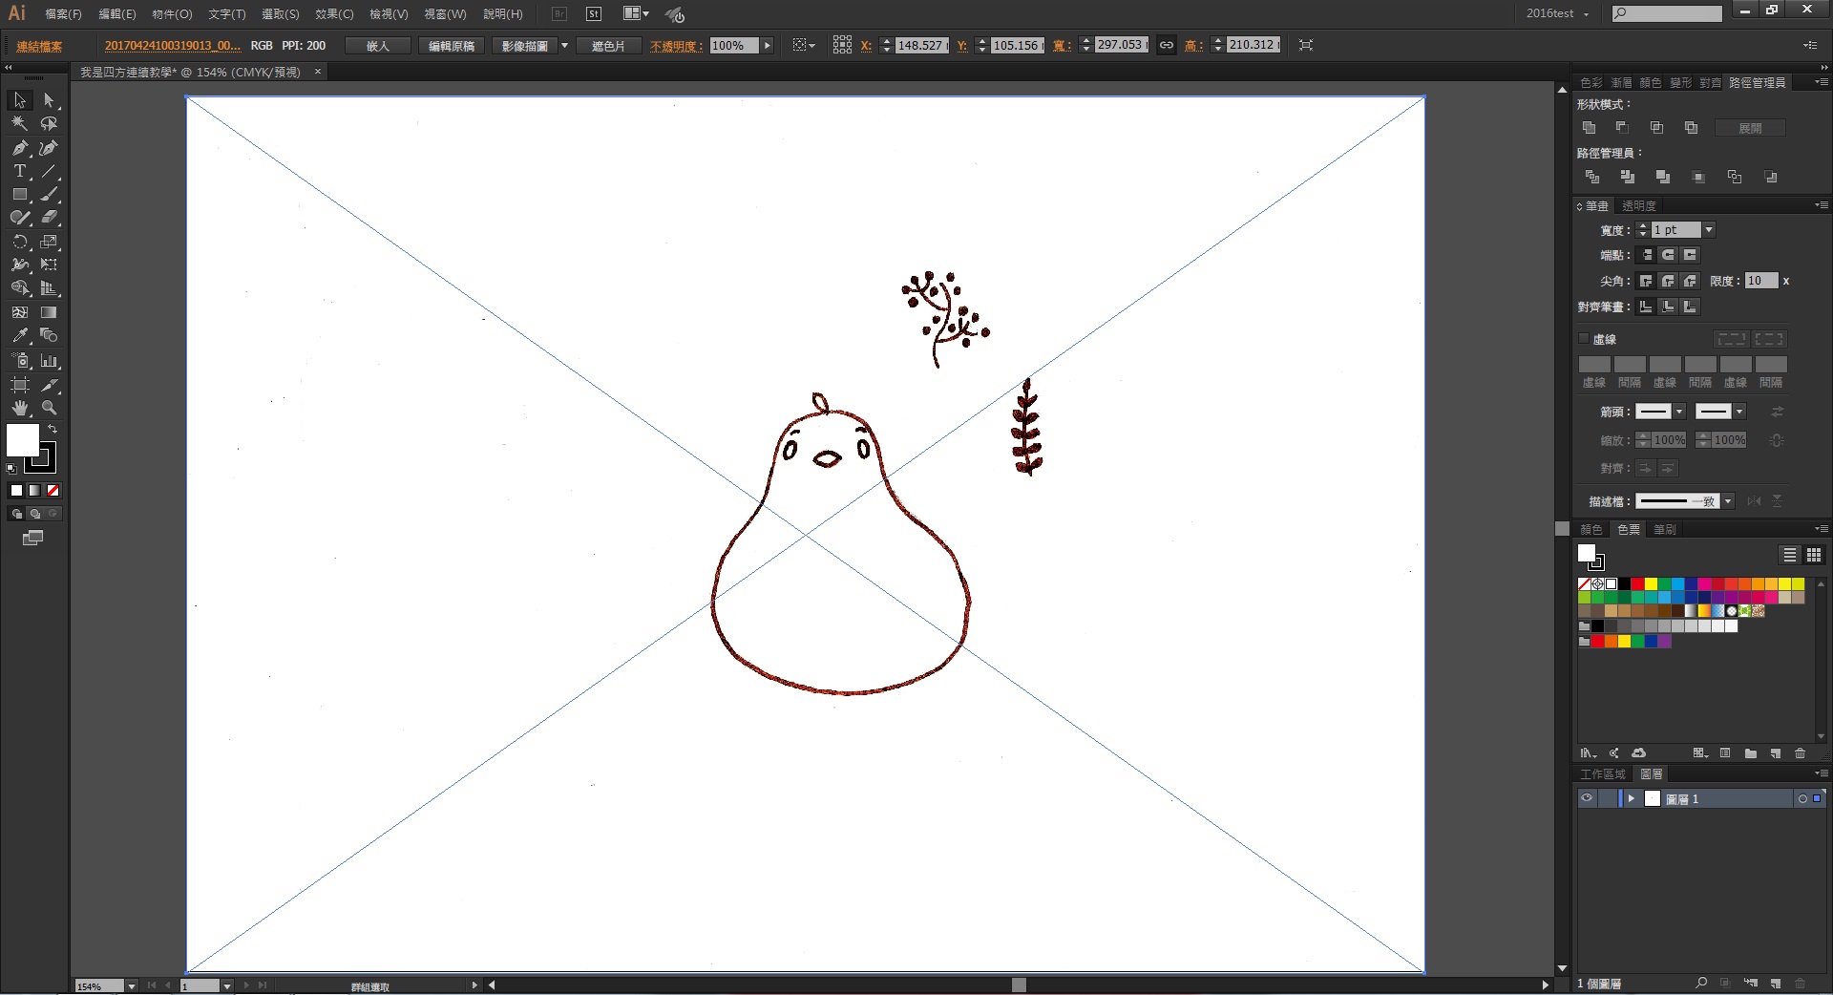Activate the Zoom tool
This screenshot has width=1833, height=995.
coord(50,408)
